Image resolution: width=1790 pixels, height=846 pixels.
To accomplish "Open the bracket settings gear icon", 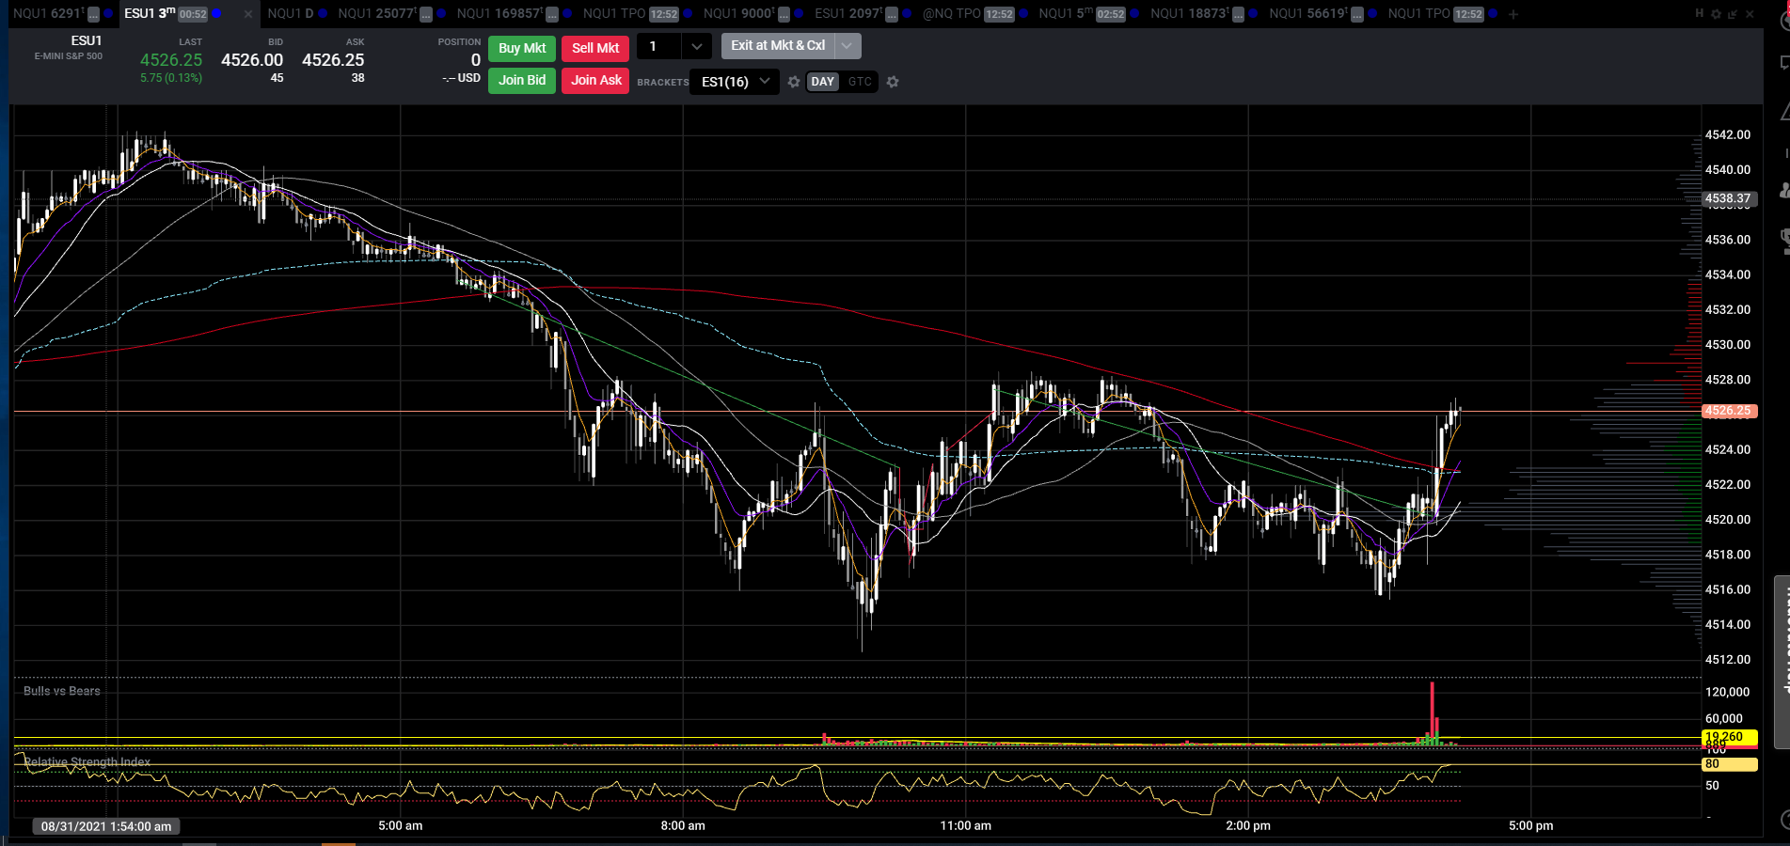I will pyautogui.click(x=794, y=82).
